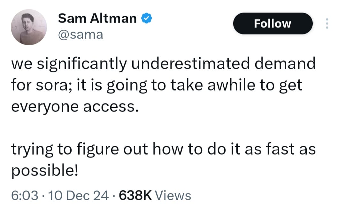Click the blue verified checkmark badge
345x213 pixels.
click(146, 19)
